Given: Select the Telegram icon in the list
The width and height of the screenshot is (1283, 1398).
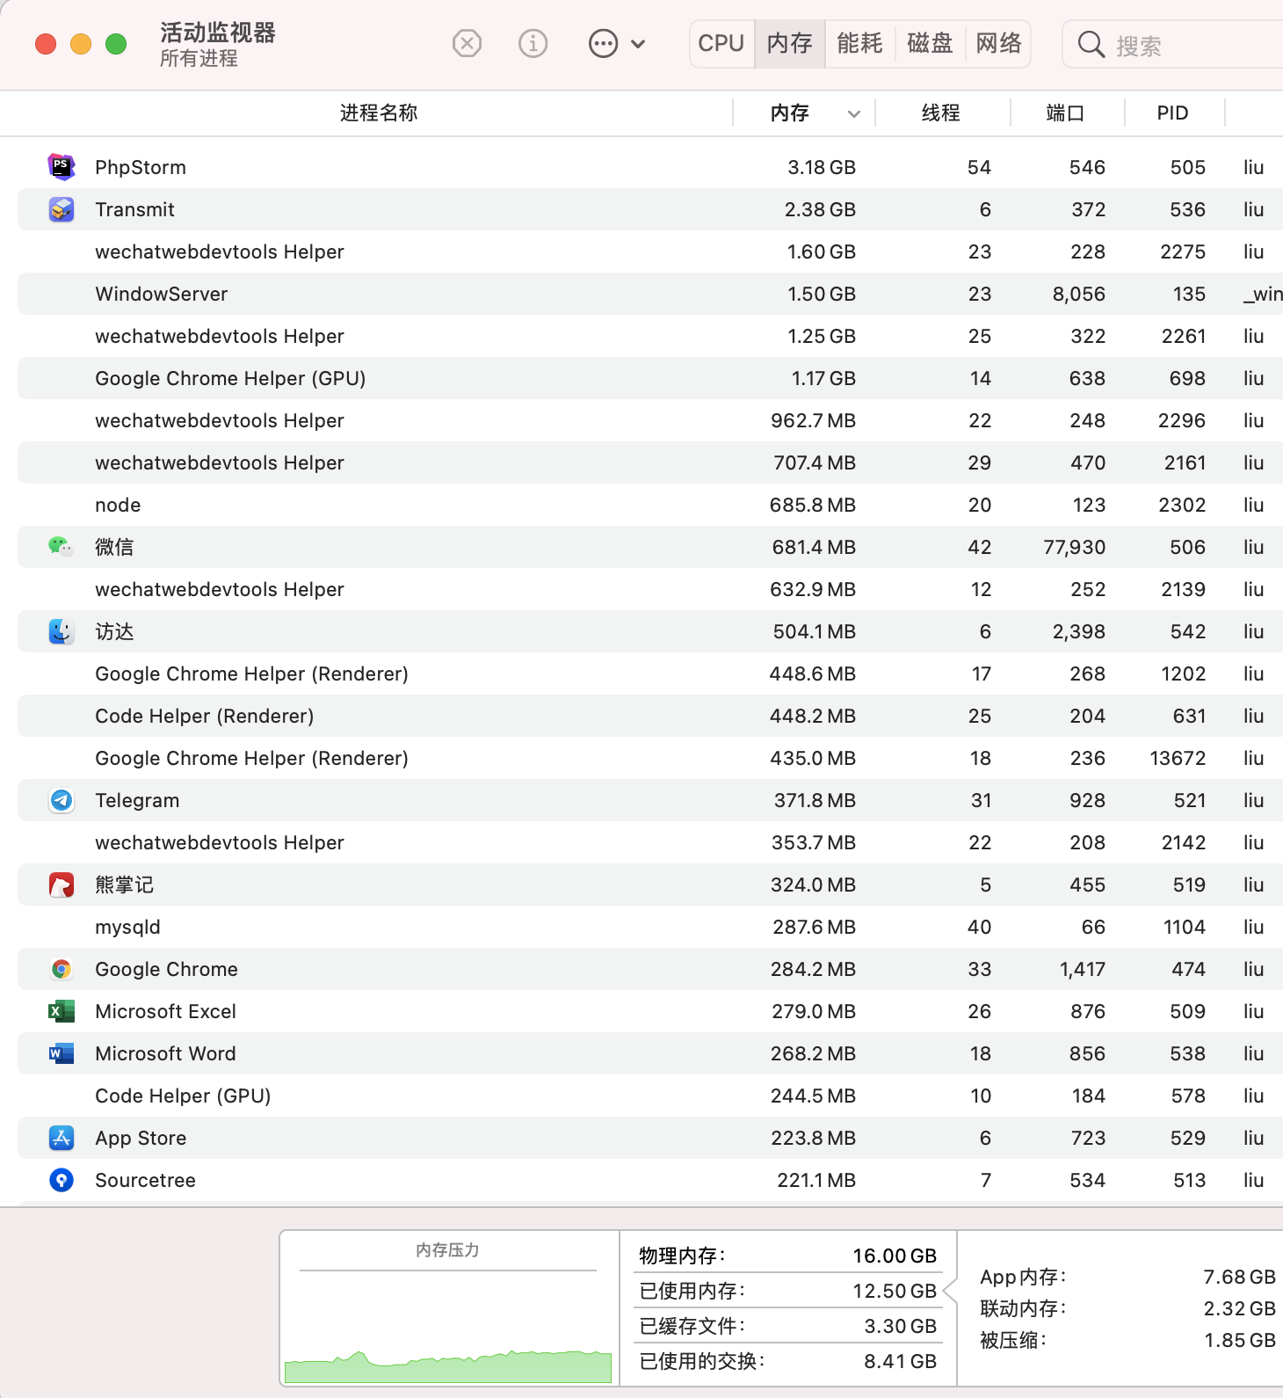Looking at the screenshot, I should (x=61, y=800).
